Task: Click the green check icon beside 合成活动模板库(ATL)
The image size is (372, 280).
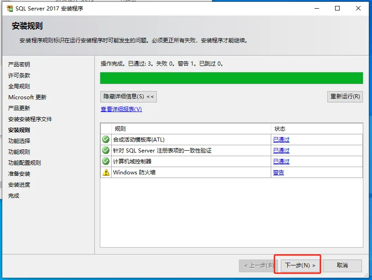Action: (x=106, y=139)
